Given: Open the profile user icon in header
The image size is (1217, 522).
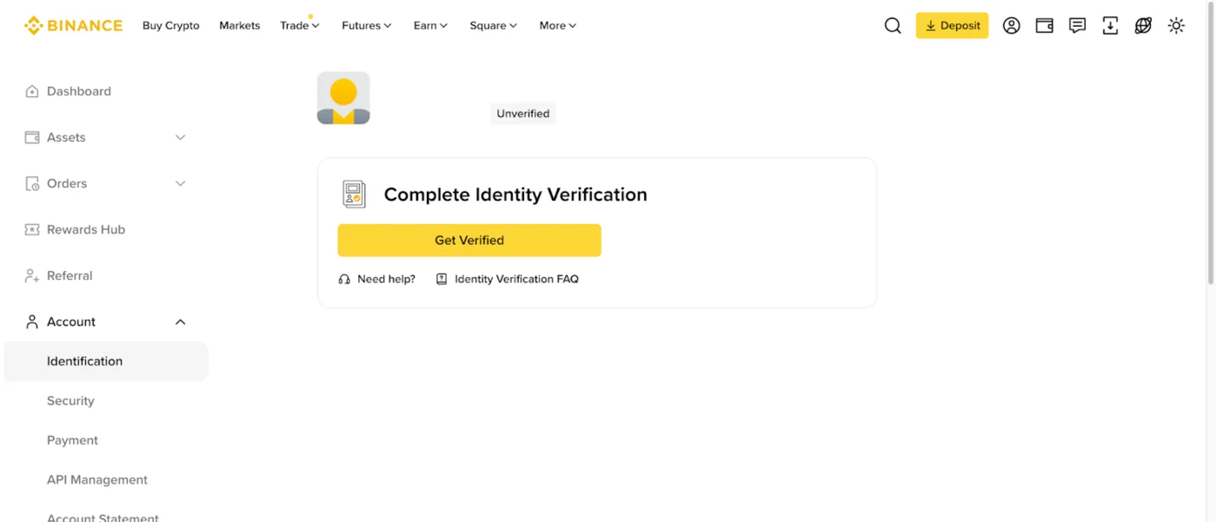Looking at the screenshot, I should (x=1011, y=26).
